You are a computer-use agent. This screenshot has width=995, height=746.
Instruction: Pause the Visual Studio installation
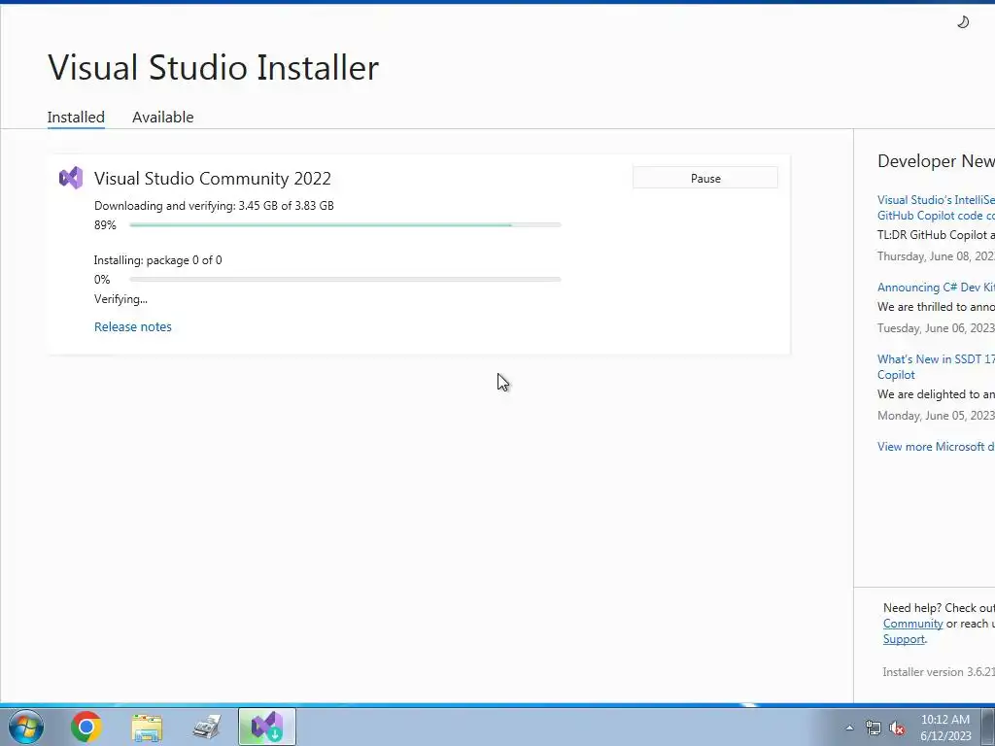pyautogui.click(x=705, y=179)
